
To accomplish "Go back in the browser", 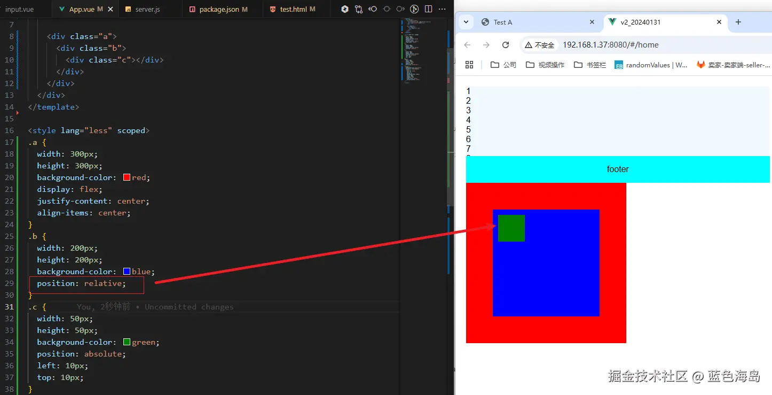I will coord(467,45).
